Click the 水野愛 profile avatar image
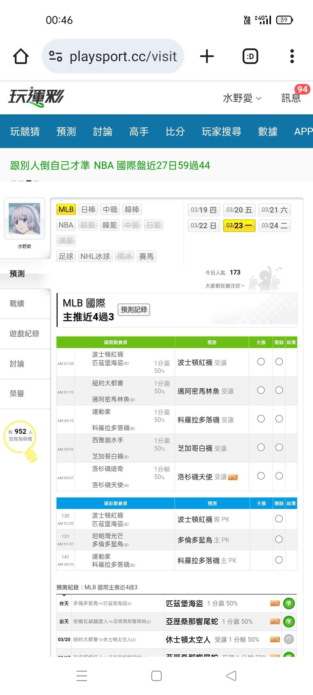The image size is (313, 695). tap(24, 219)
